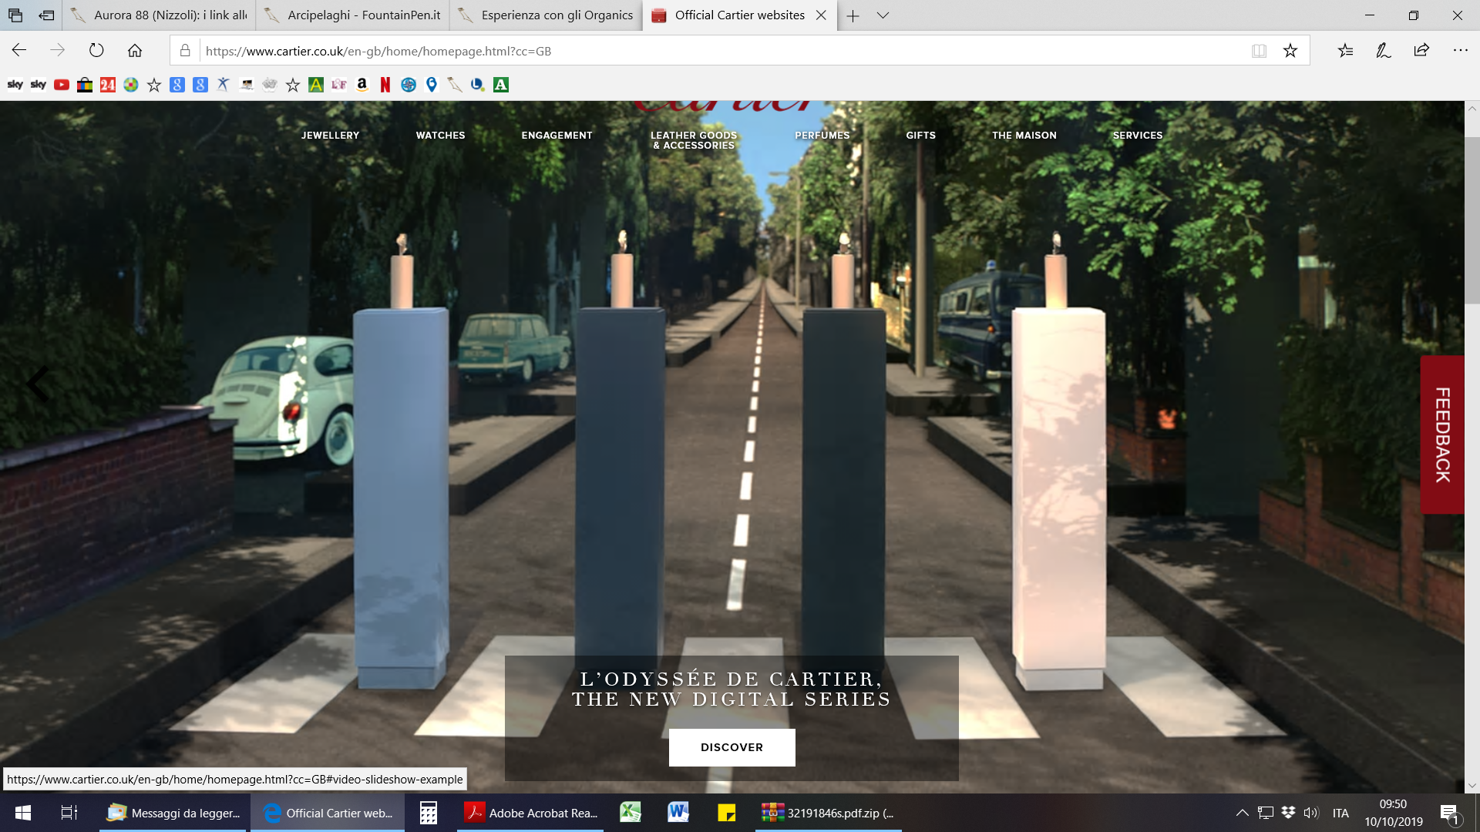Open the red Feedback side tab

1442,434
